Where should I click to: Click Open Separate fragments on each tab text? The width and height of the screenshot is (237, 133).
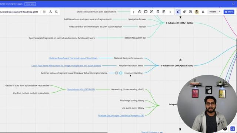(62, 38)
